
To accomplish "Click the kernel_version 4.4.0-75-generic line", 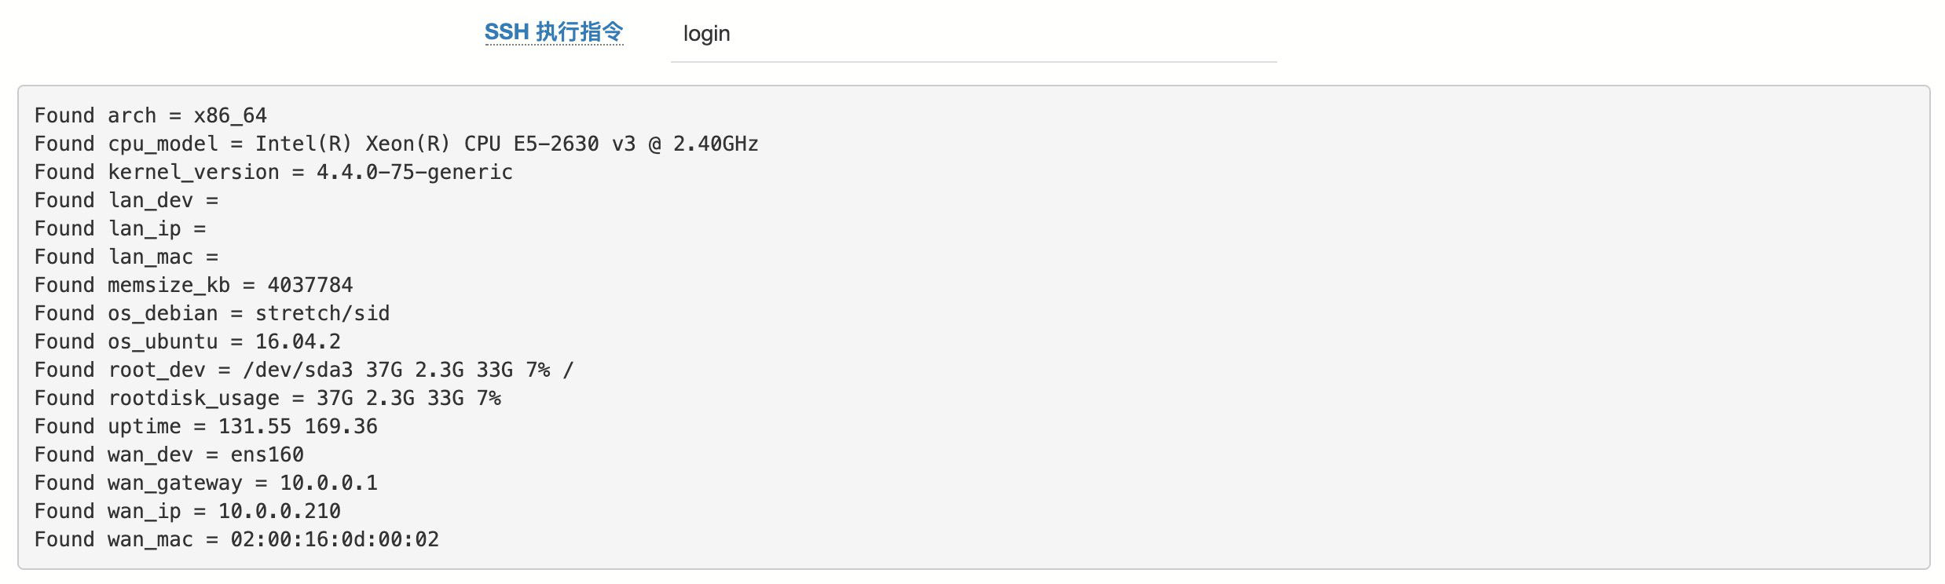I will point(273,173).
